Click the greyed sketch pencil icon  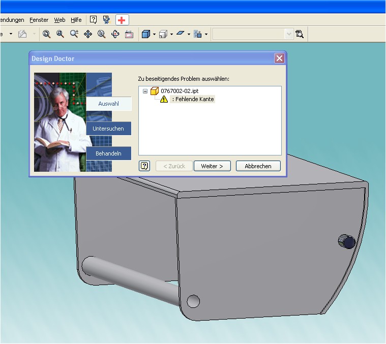[22, 34]
